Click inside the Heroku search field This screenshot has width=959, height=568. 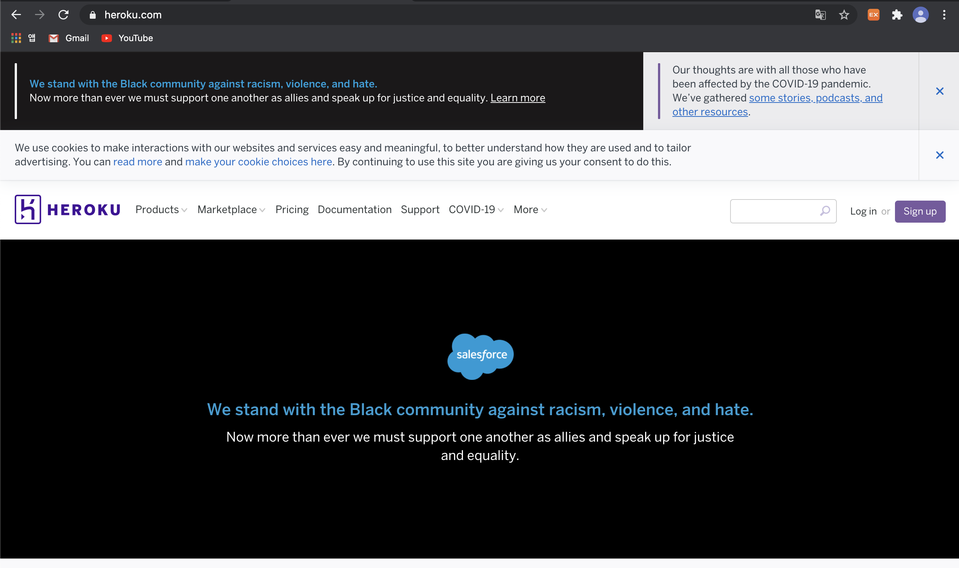pyautogui.click(x=774, y=211)
